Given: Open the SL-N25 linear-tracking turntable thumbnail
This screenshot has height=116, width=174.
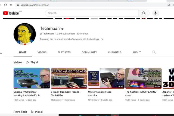Looking at the screenshot, I should (x=32, y=79).
